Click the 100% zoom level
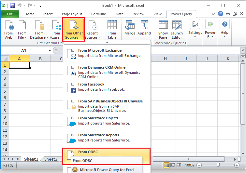Viewport: 246px width, 173px height. (189, 165)
